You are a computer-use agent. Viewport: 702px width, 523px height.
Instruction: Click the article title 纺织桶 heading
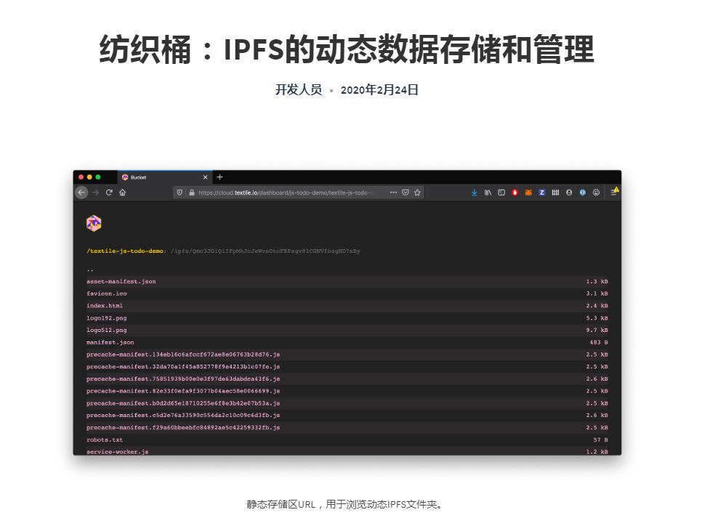tap(347, 49)
